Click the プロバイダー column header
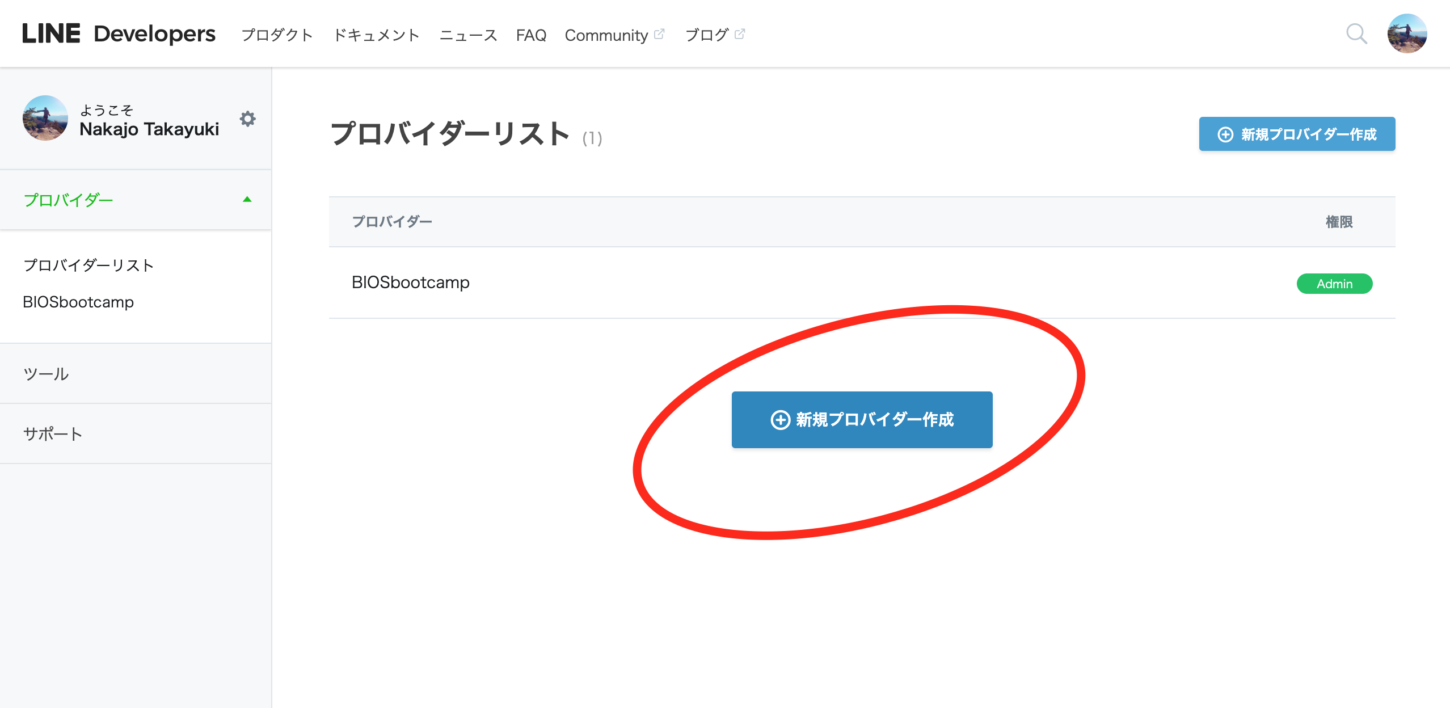Screen dimensions: 1450x708 [x=392, y=221]
